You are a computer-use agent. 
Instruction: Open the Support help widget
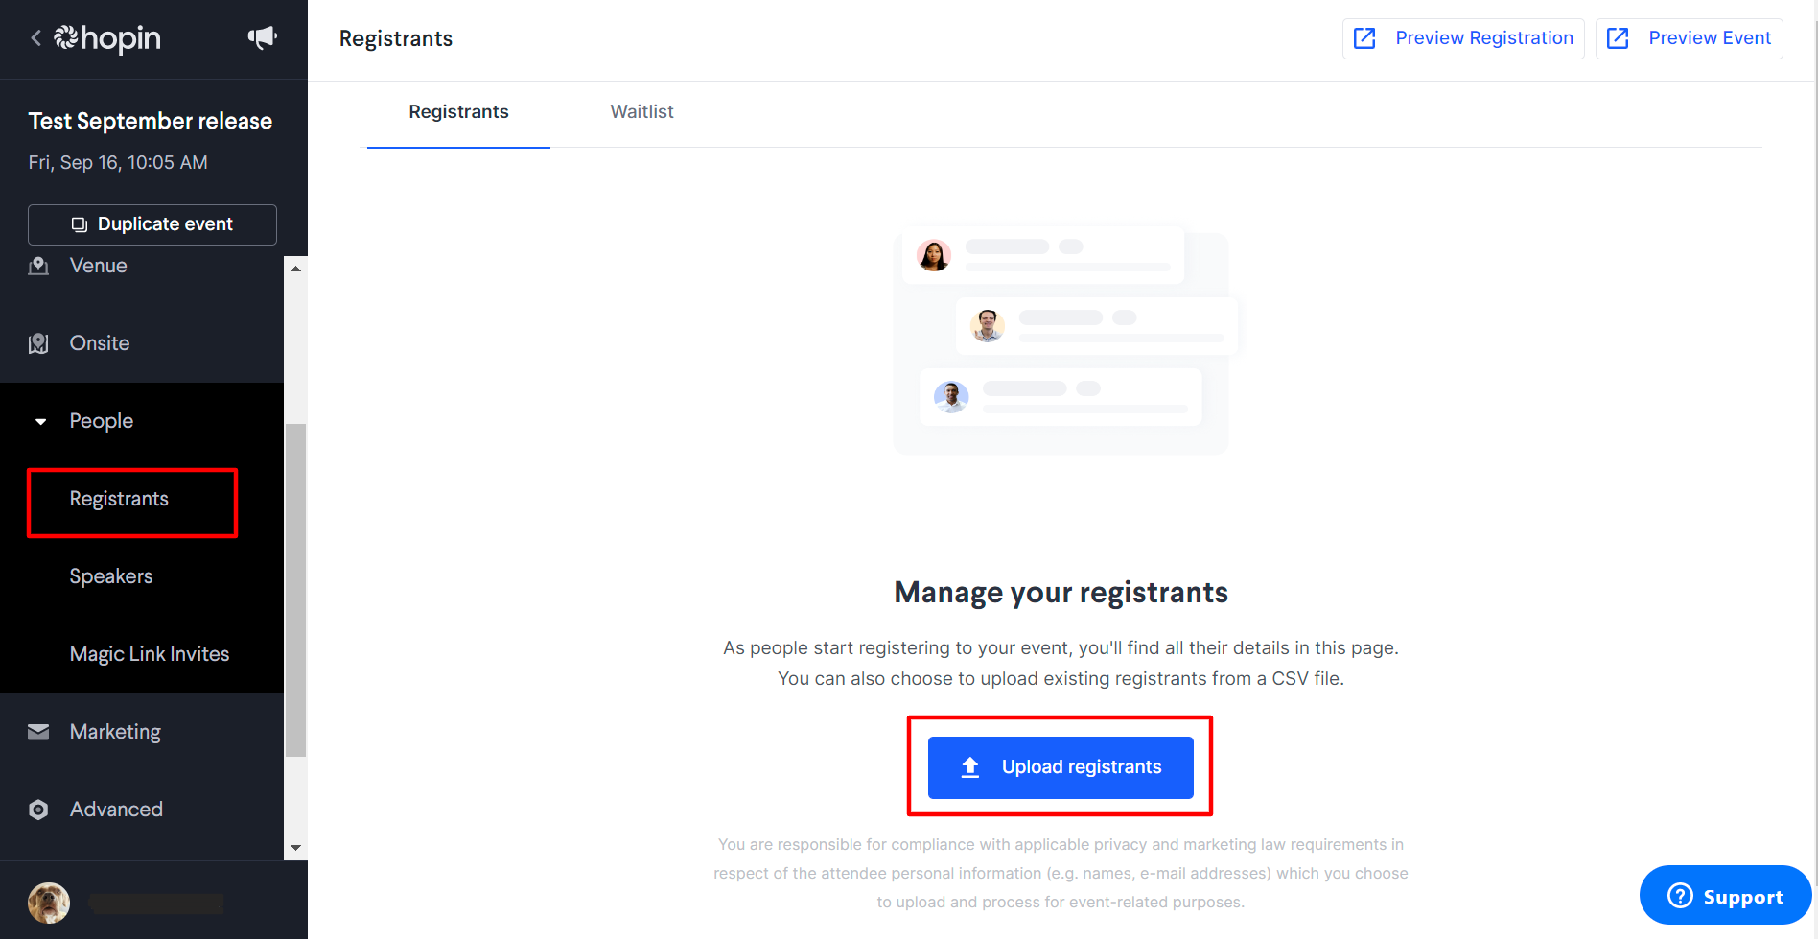[1725, 896]
